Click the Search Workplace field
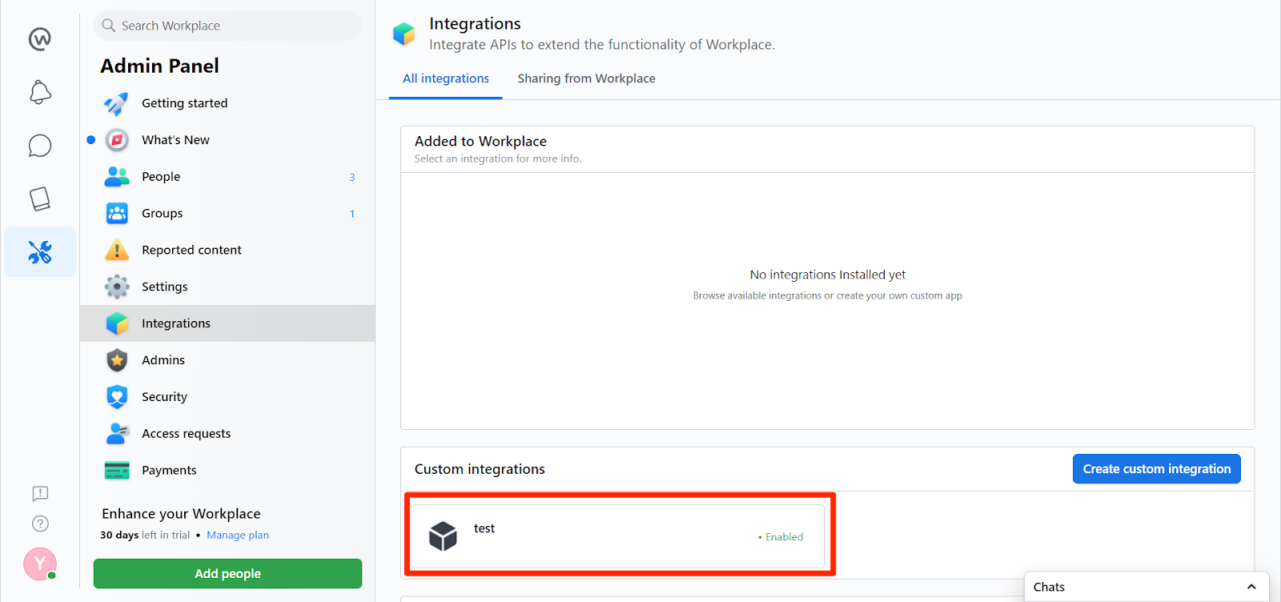This screenshot has width=1281, height=602. click(x=228, y=26)
